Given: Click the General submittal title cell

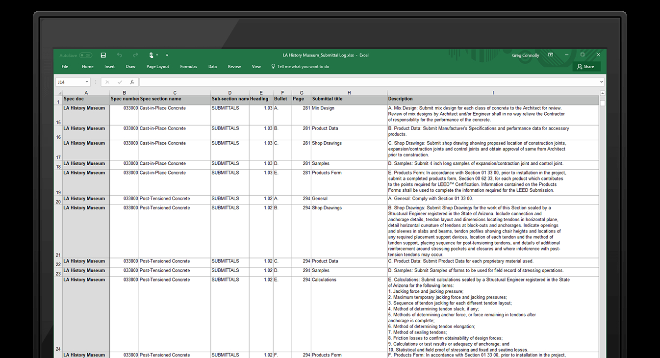Looking at the screenshot, I should pos(349,200).
